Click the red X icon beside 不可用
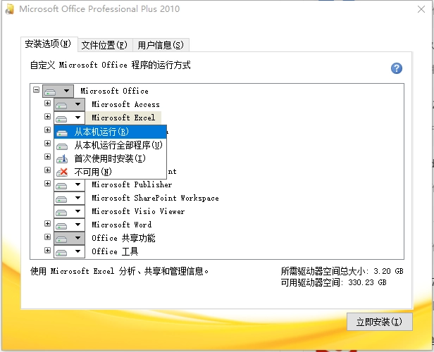 (x=63, y=172)
